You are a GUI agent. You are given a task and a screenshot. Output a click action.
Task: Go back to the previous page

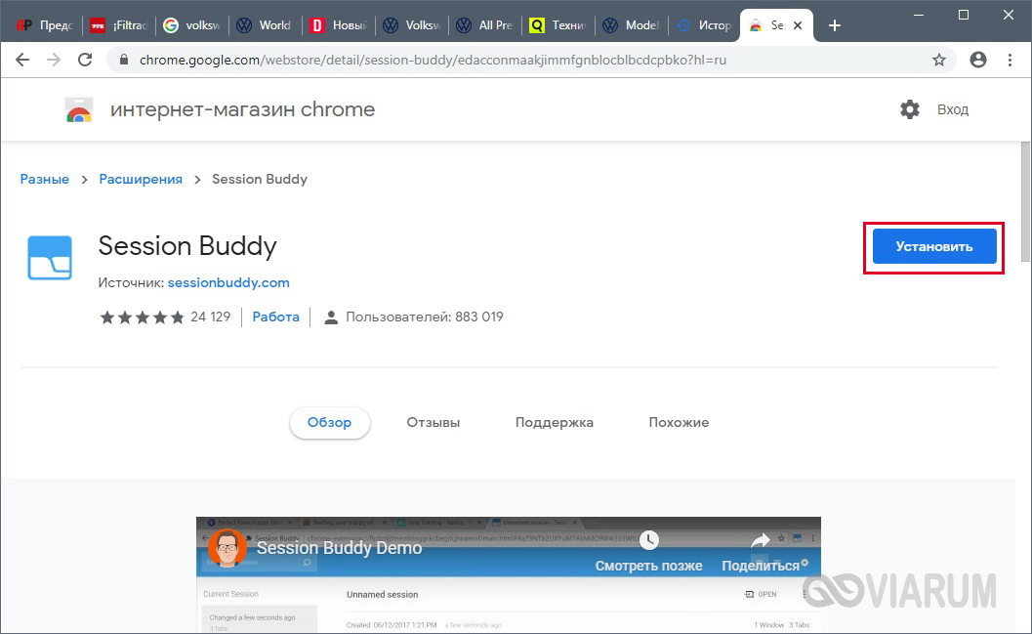pyautogui.click(x=22, y=60)
